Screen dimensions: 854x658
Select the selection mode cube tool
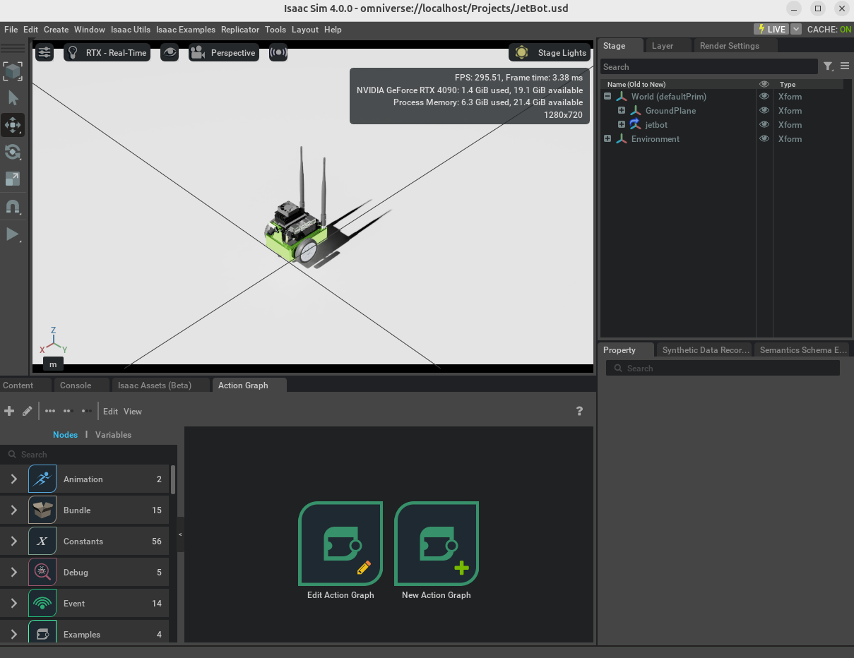[x=13, y=71]
